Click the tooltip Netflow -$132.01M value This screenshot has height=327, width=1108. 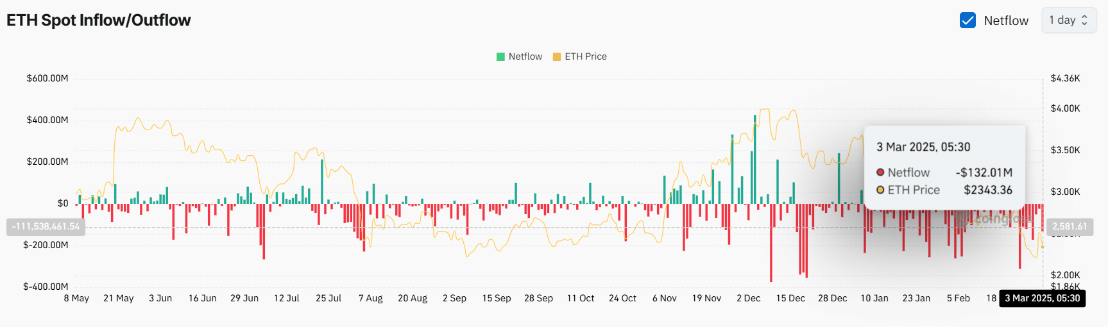[x=984, y=172]
